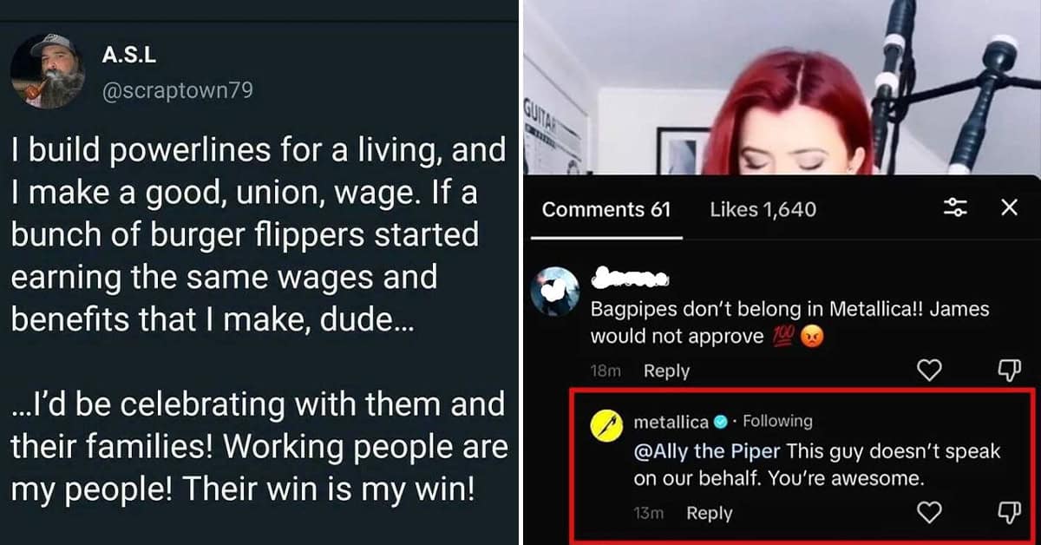Screen dimensions: 1041x545
Task: Open the A.S.L profile picture
Action: [x=49, y=71]
